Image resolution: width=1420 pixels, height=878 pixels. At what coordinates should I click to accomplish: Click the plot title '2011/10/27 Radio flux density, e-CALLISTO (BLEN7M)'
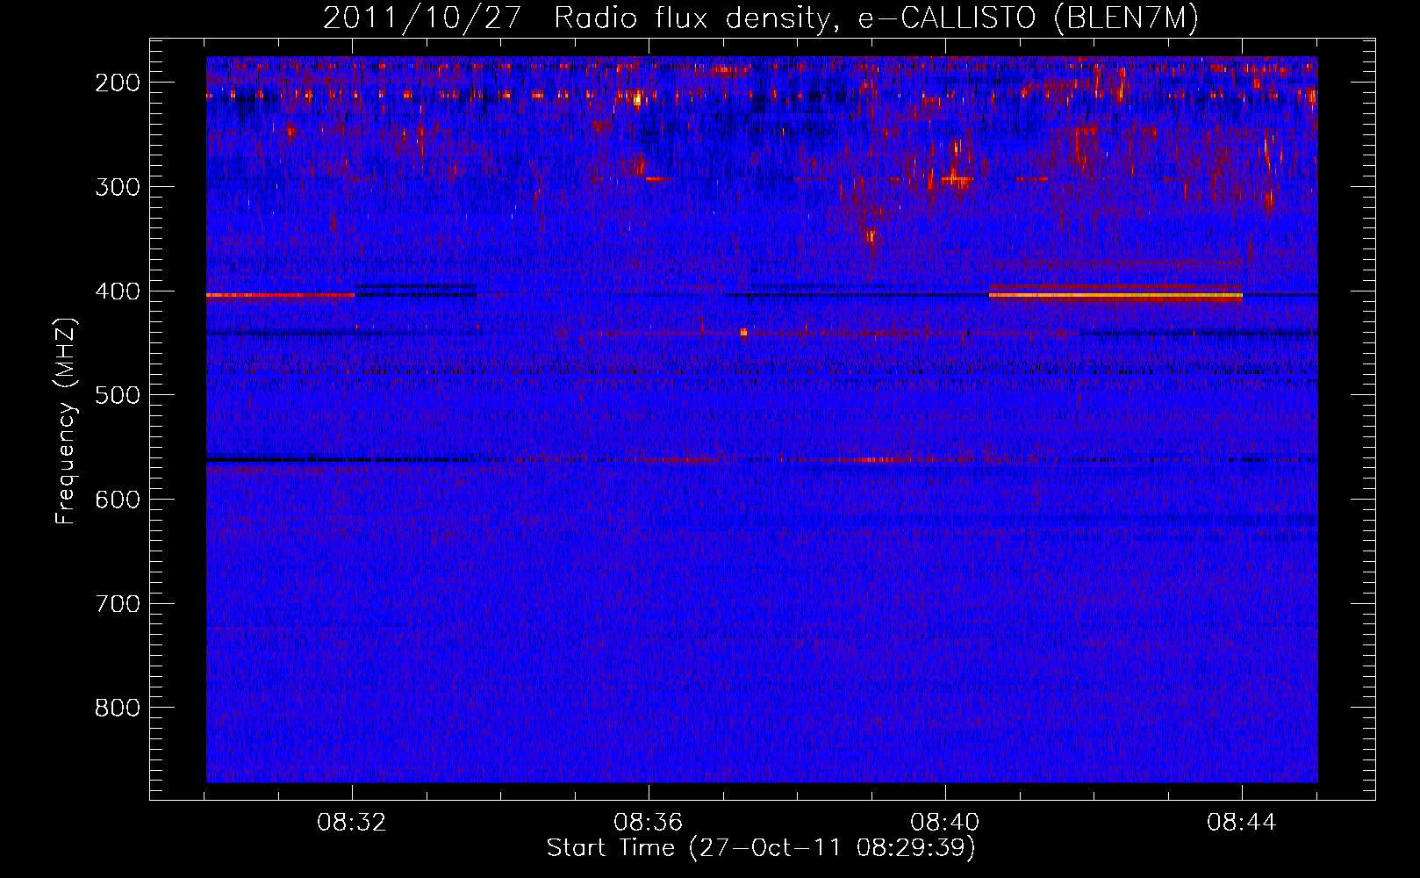tap(761, 18)
